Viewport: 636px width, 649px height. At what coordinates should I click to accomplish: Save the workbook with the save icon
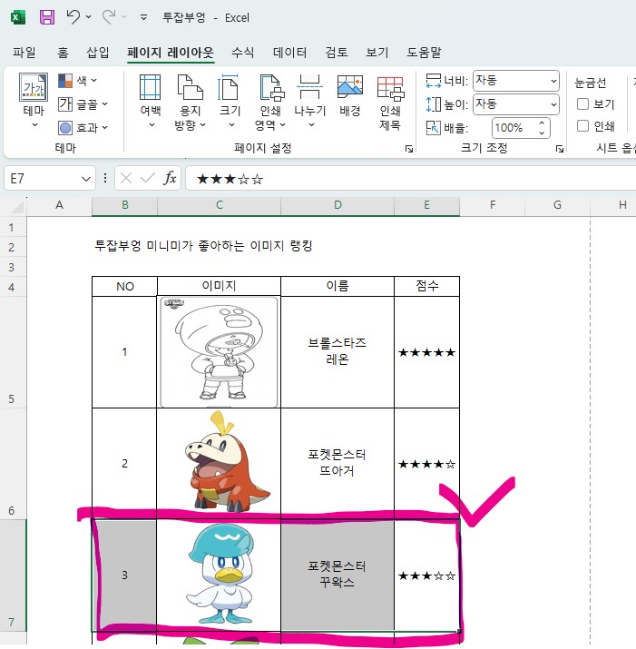47,17
